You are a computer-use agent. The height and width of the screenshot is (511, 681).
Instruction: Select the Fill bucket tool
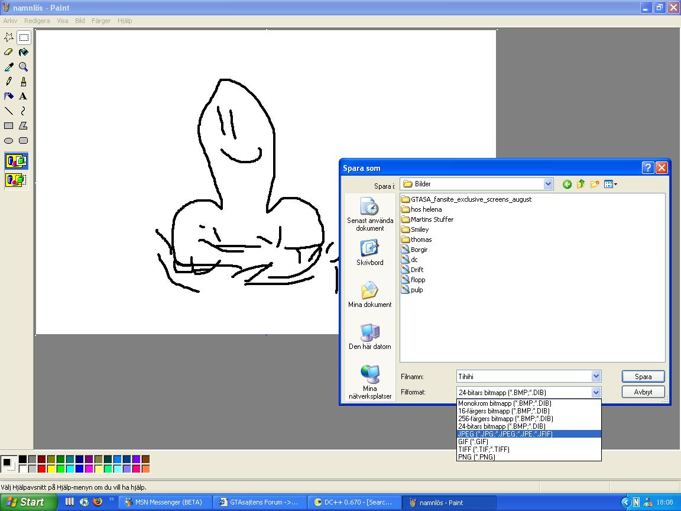24,52
